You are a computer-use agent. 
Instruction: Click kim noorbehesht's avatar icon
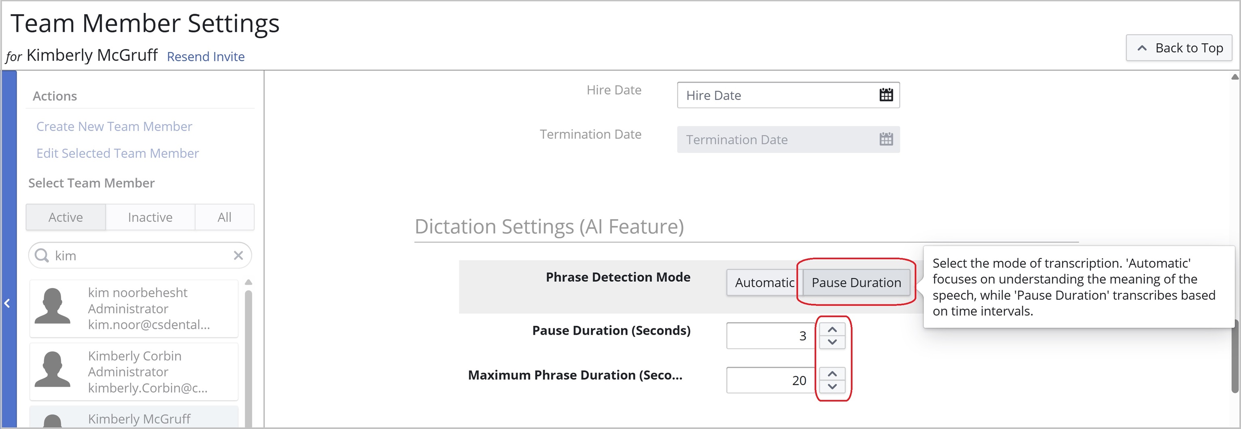53,306
